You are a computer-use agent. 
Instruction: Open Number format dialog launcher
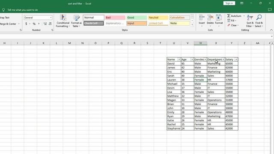coord(52,30)
